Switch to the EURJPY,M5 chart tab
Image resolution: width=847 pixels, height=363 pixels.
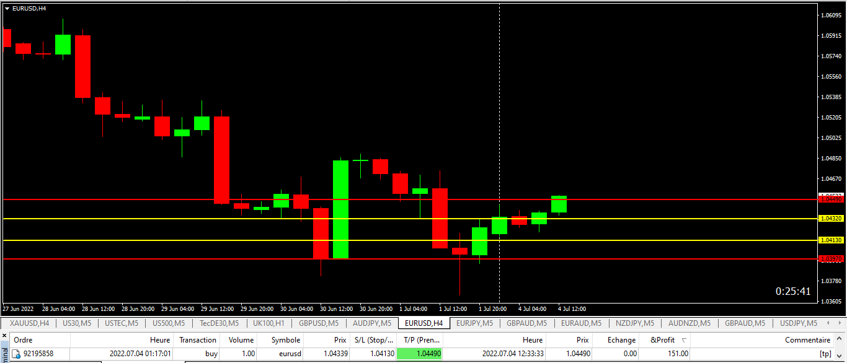coord(476,323)
